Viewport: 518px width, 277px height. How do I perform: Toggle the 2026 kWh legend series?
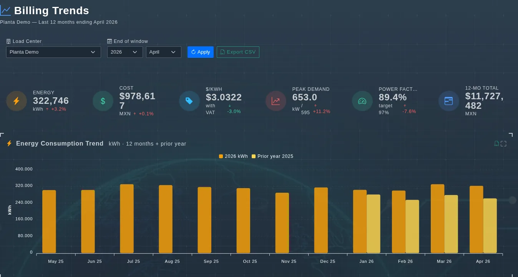[x=233, y=156]
